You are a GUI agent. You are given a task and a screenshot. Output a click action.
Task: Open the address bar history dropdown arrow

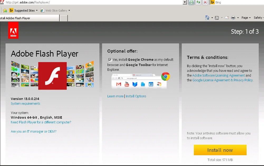coord(185,2)
